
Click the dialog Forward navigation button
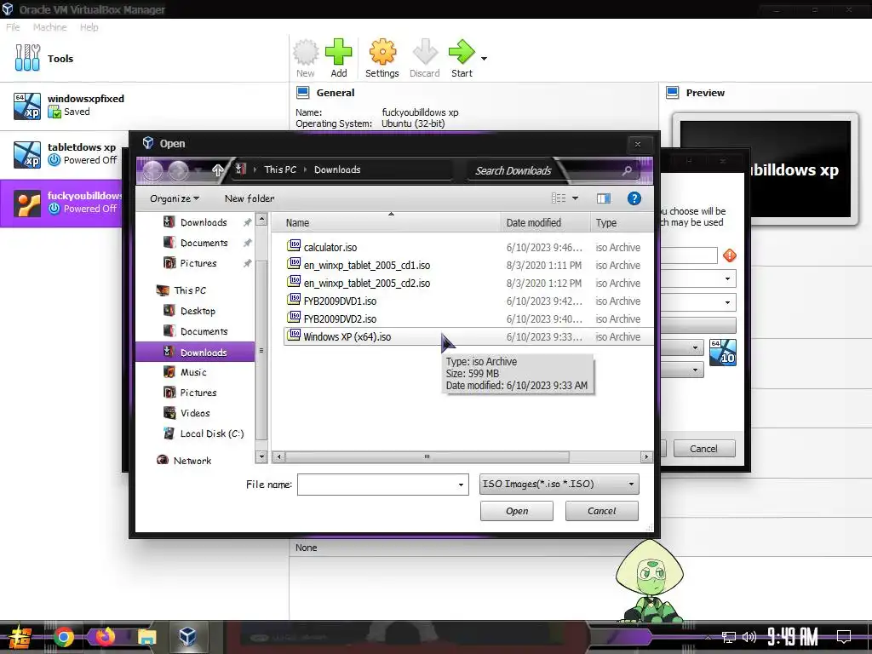click(179, 170)
